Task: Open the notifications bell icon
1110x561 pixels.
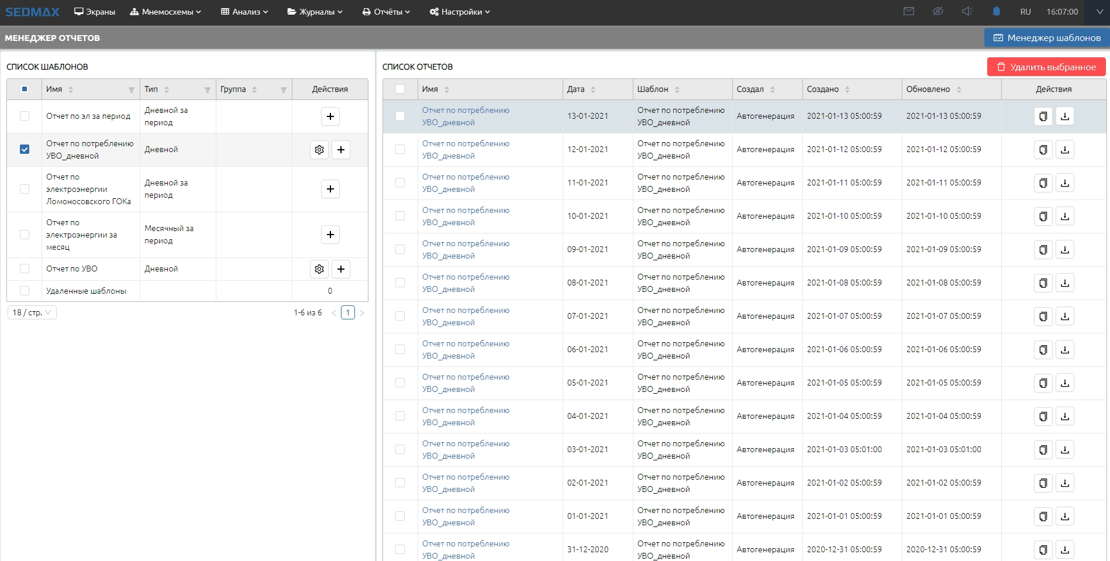Action: click(996, 12)
